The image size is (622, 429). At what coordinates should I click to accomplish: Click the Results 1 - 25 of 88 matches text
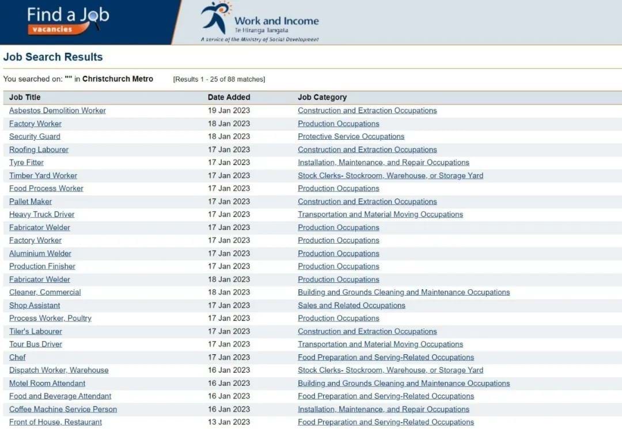click(x=219, y=79)
